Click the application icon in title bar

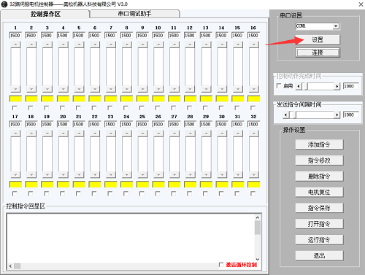coord(4,4)
